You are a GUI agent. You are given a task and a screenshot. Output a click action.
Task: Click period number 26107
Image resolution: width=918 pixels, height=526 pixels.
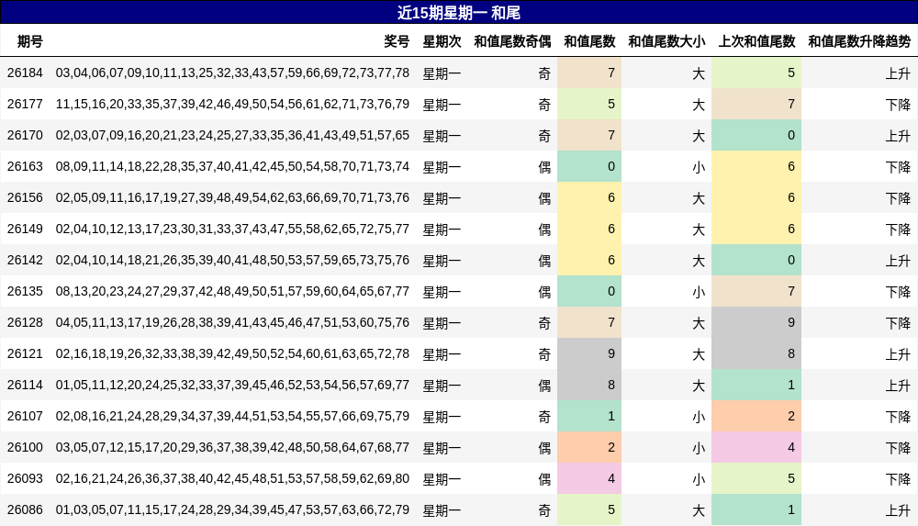point(25,416)
